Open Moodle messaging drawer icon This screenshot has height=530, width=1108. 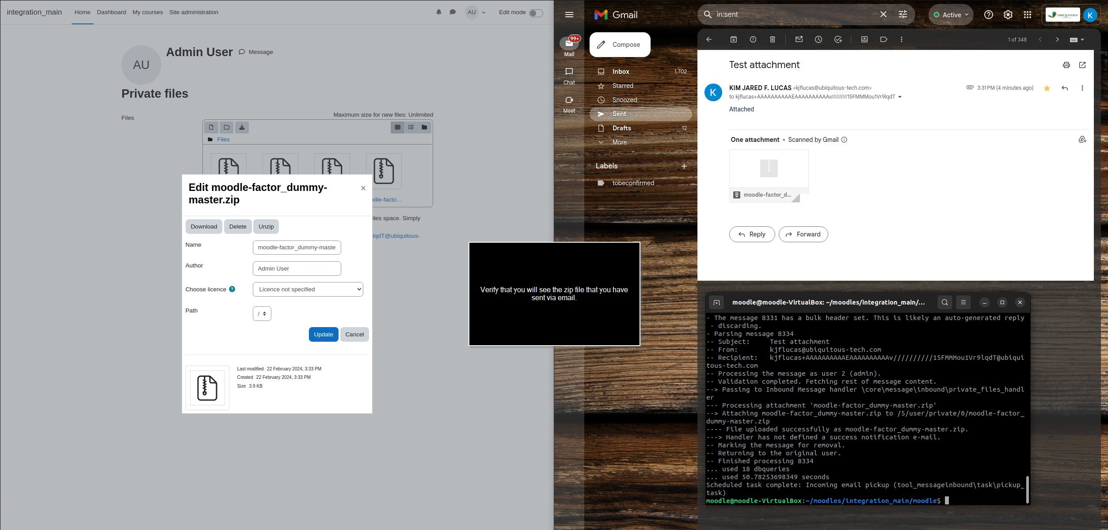coord(453,12)
